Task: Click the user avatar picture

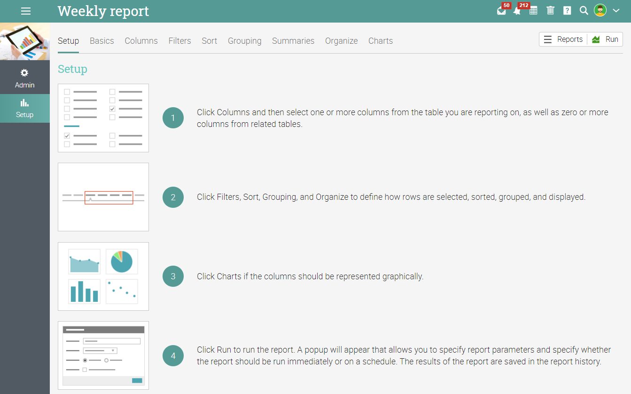Action: [600, 10]
